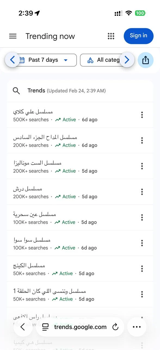Open the options menu for مسلسل علي كلاي

click(142, 115)
